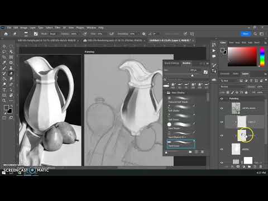Select the Move tool
This screenshot has height=201, width=268.
coord(4,46)
